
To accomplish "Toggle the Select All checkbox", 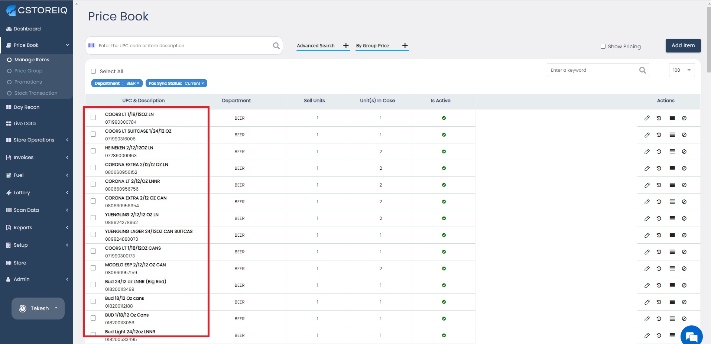I will (94, 71).
